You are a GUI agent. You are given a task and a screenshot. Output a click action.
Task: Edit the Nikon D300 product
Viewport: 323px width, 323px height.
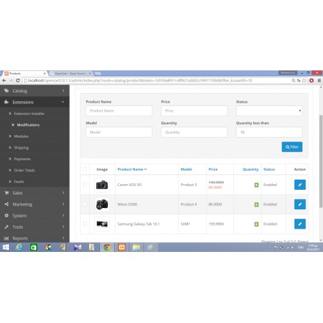[x=300, y=204]
